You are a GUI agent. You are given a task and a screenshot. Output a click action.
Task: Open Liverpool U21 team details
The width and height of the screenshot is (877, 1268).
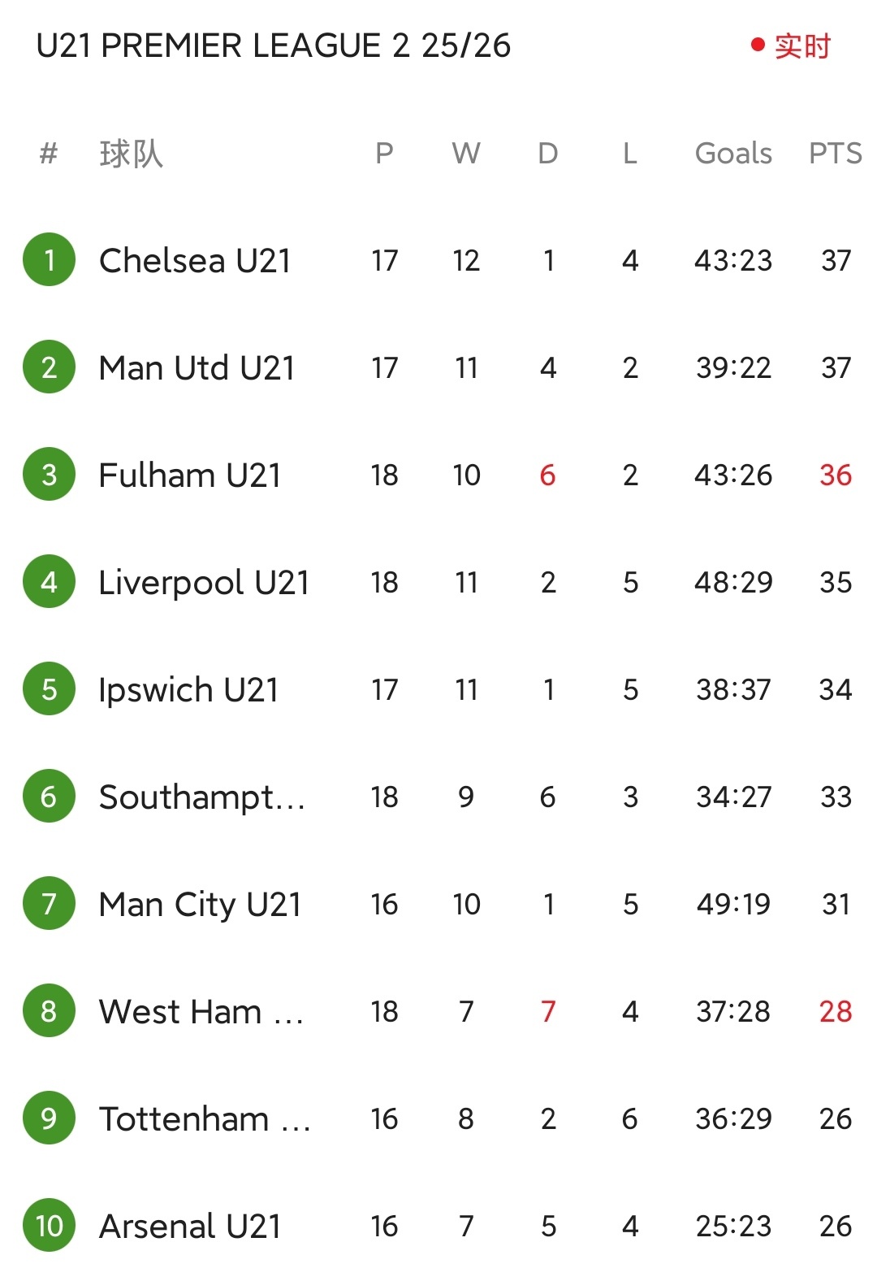pyautogui.click(x=204, y=583)
